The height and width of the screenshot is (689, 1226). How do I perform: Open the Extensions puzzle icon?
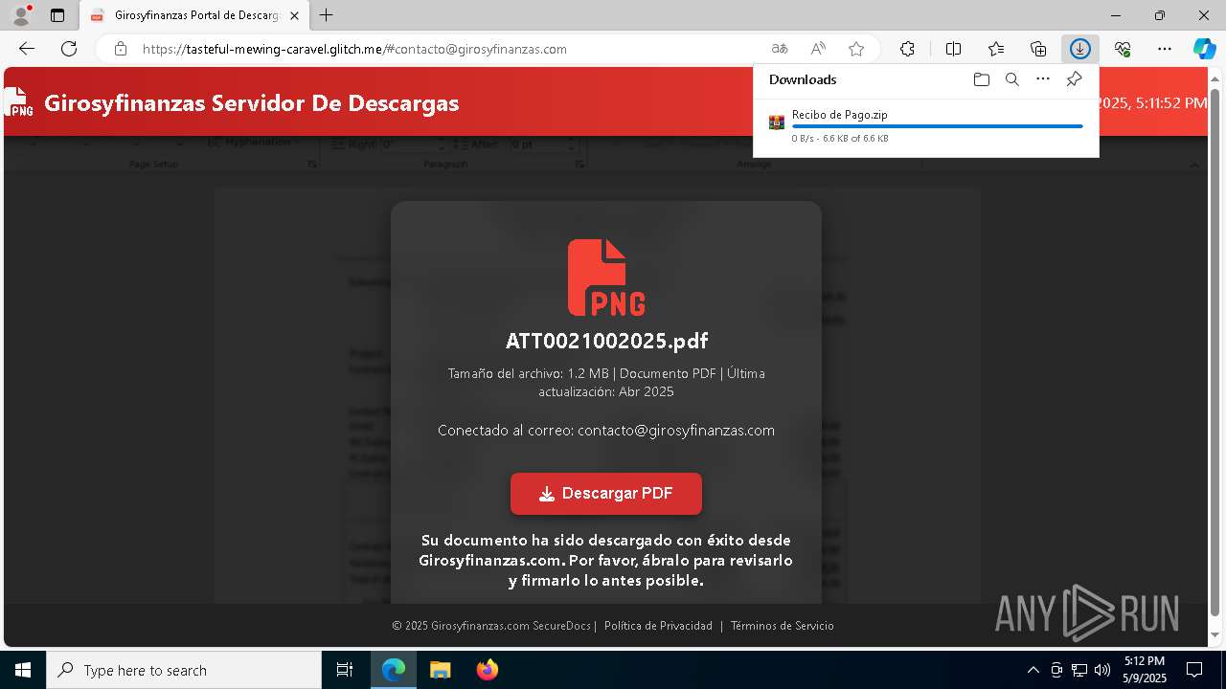pos(907,49)
